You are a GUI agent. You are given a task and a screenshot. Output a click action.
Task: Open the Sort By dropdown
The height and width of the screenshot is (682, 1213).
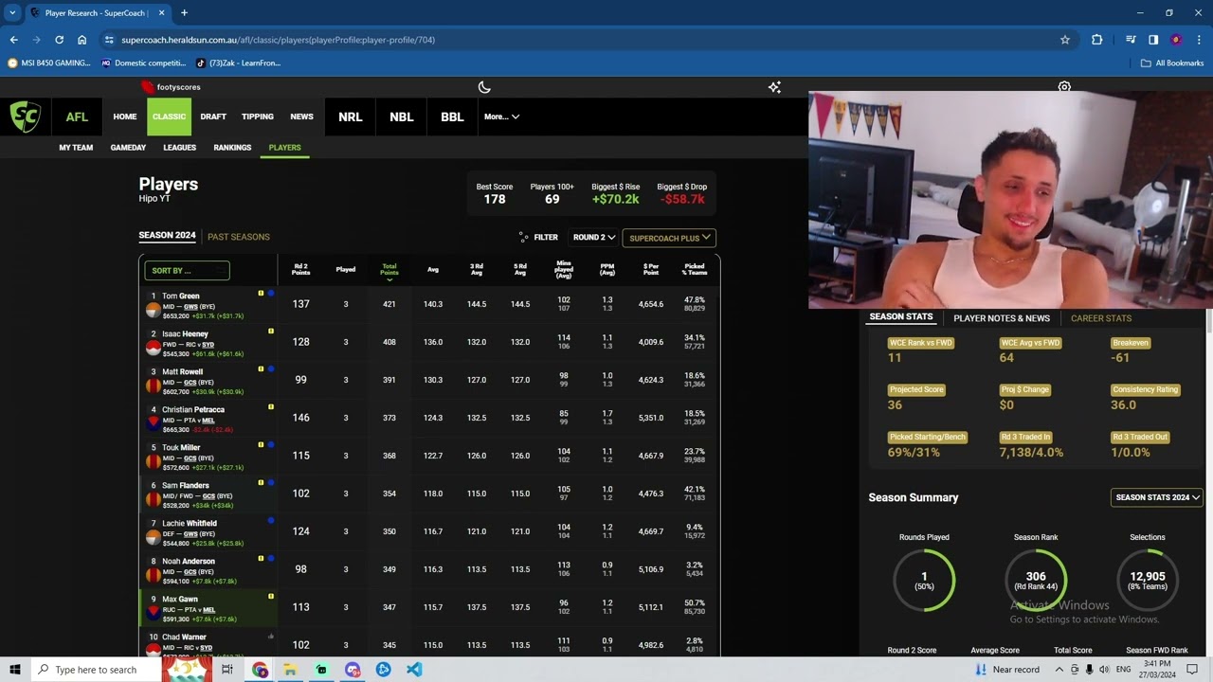pyautogui.click(x=187, y=271)
